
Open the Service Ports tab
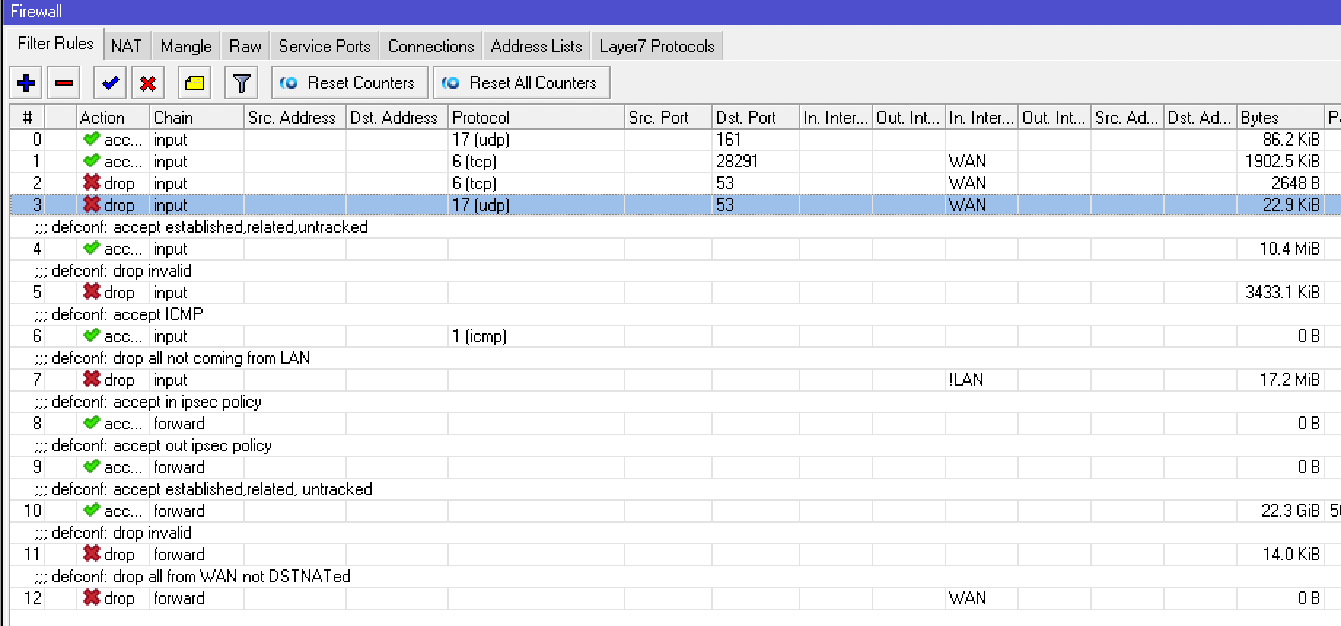click(x=324, y=47)
